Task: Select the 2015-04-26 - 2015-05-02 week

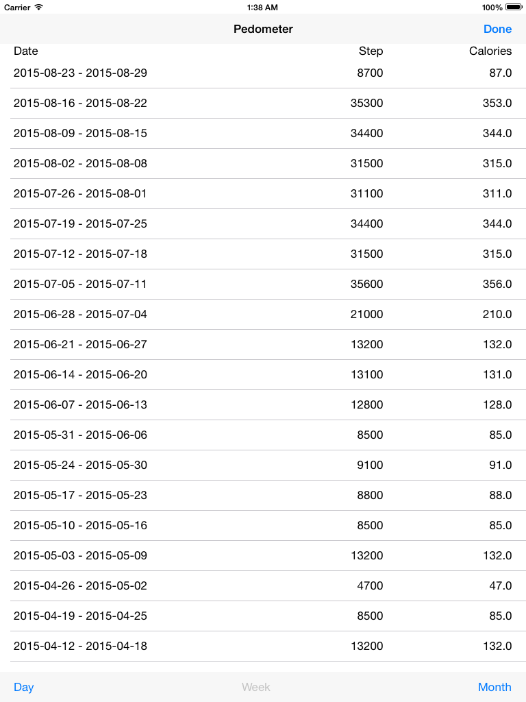Action: (x=263, y=585)
